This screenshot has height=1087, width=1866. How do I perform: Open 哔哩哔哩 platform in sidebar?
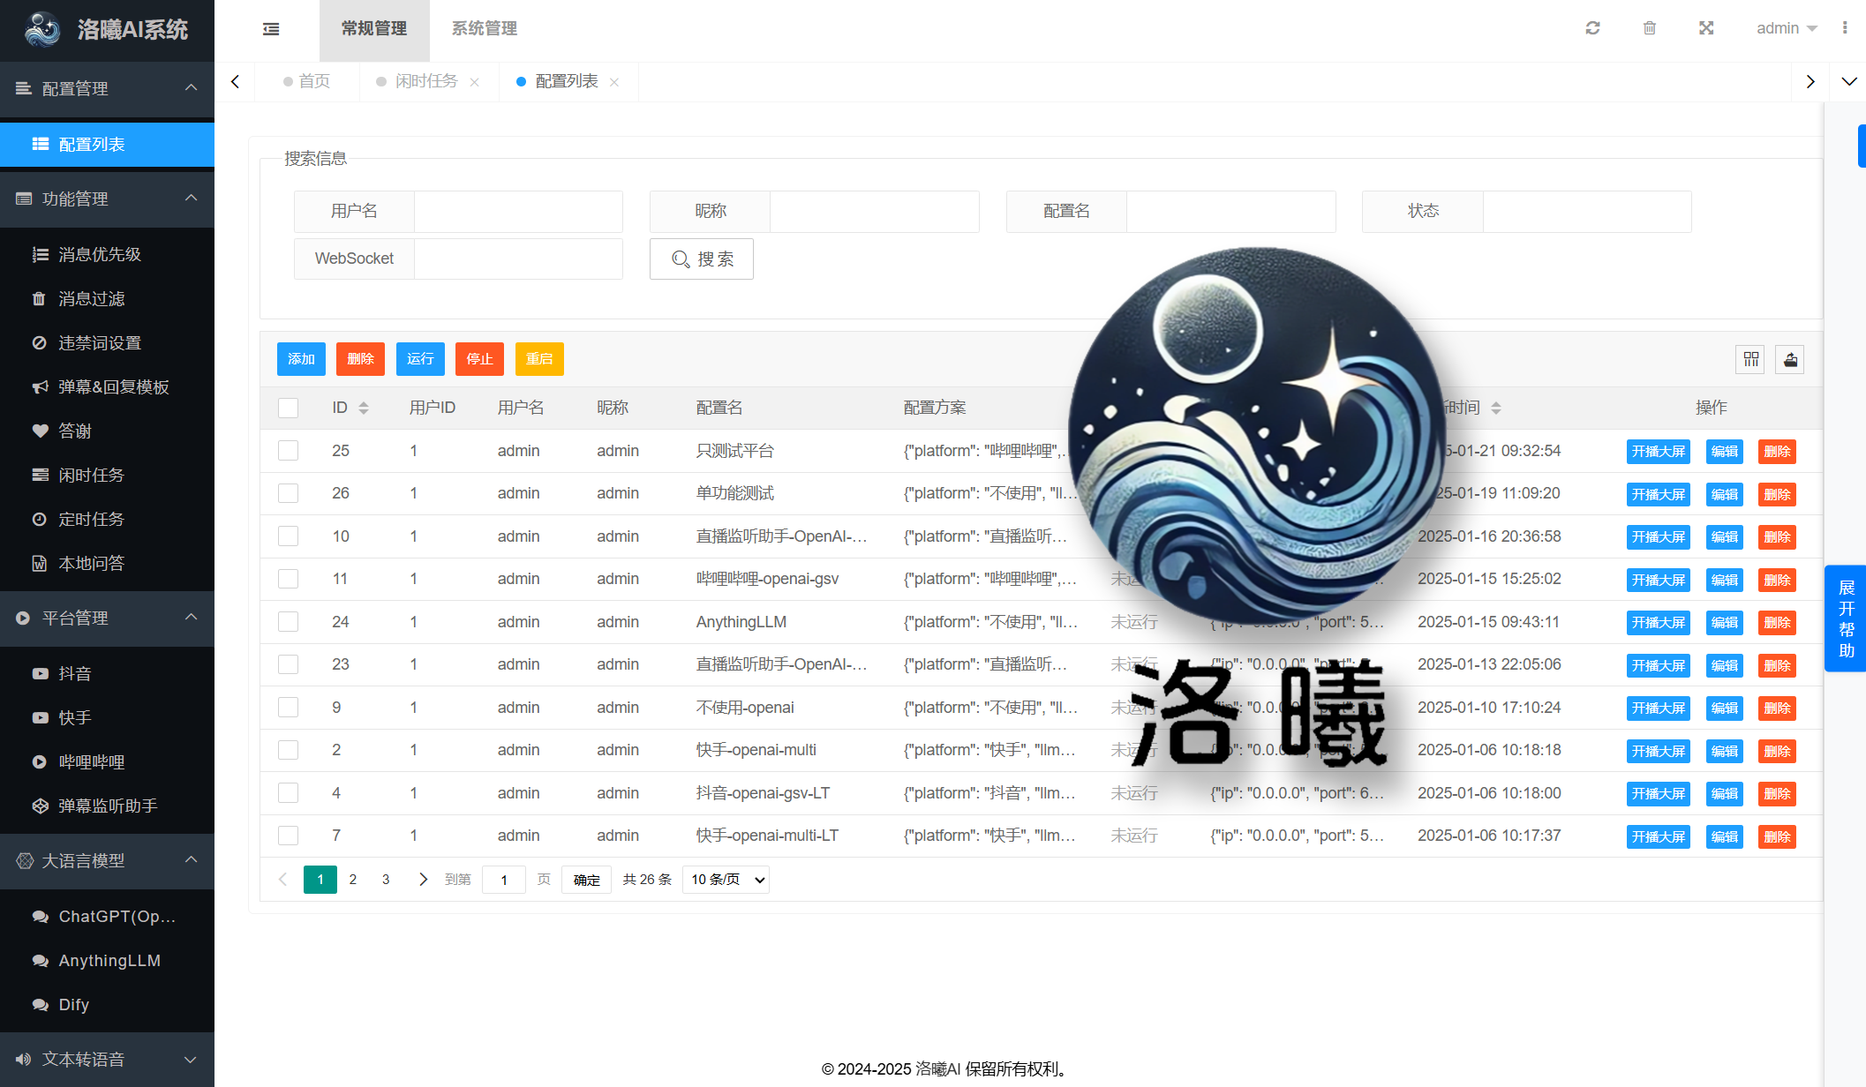[x=91, y=761]
